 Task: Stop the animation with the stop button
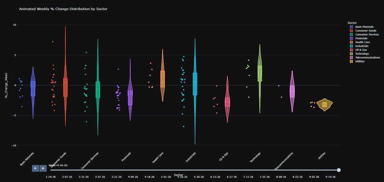43,168
